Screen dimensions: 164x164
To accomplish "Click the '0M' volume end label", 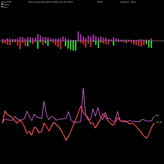I will (x=157, y=115).
